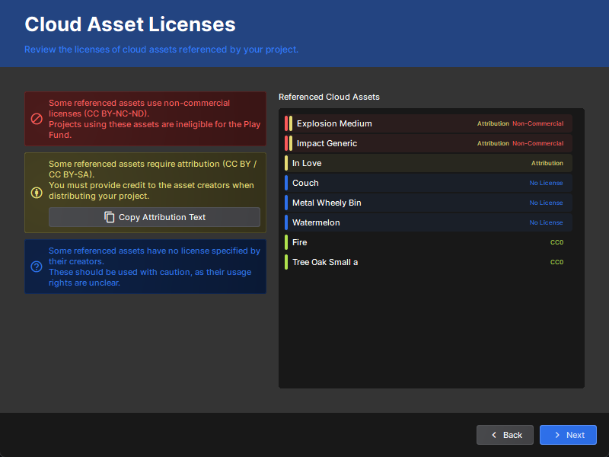The image size is (609, 457).
Task: Click the yellow attribution person icon
Action: pos(37,193)
